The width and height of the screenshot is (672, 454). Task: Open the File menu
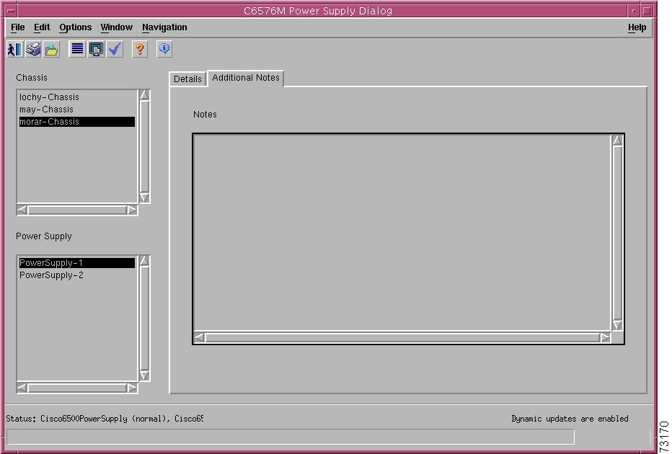tap(17, 27)
